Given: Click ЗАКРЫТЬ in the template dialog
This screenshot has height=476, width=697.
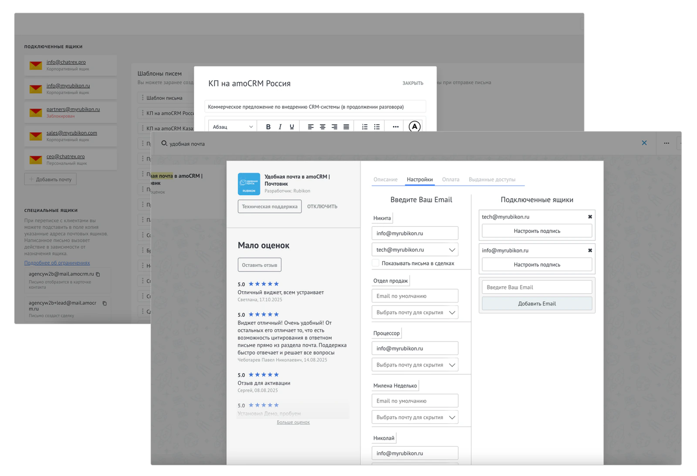Looking at the screenshot, I should [x=413, y=83].
